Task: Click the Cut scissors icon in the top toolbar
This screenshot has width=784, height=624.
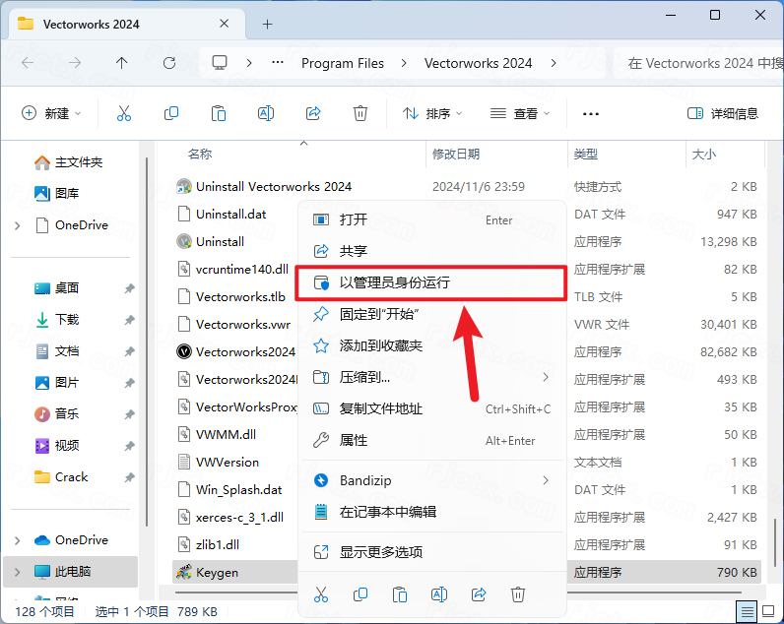Action: coord(124,113)
